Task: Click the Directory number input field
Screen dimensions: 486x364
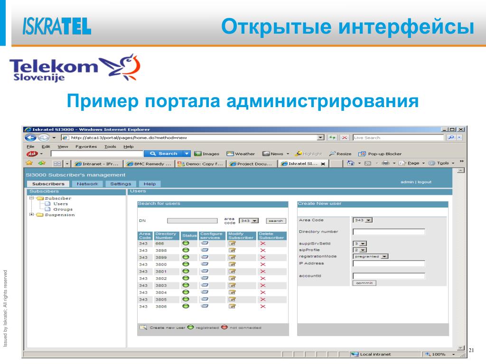Action: click(389, 231)
